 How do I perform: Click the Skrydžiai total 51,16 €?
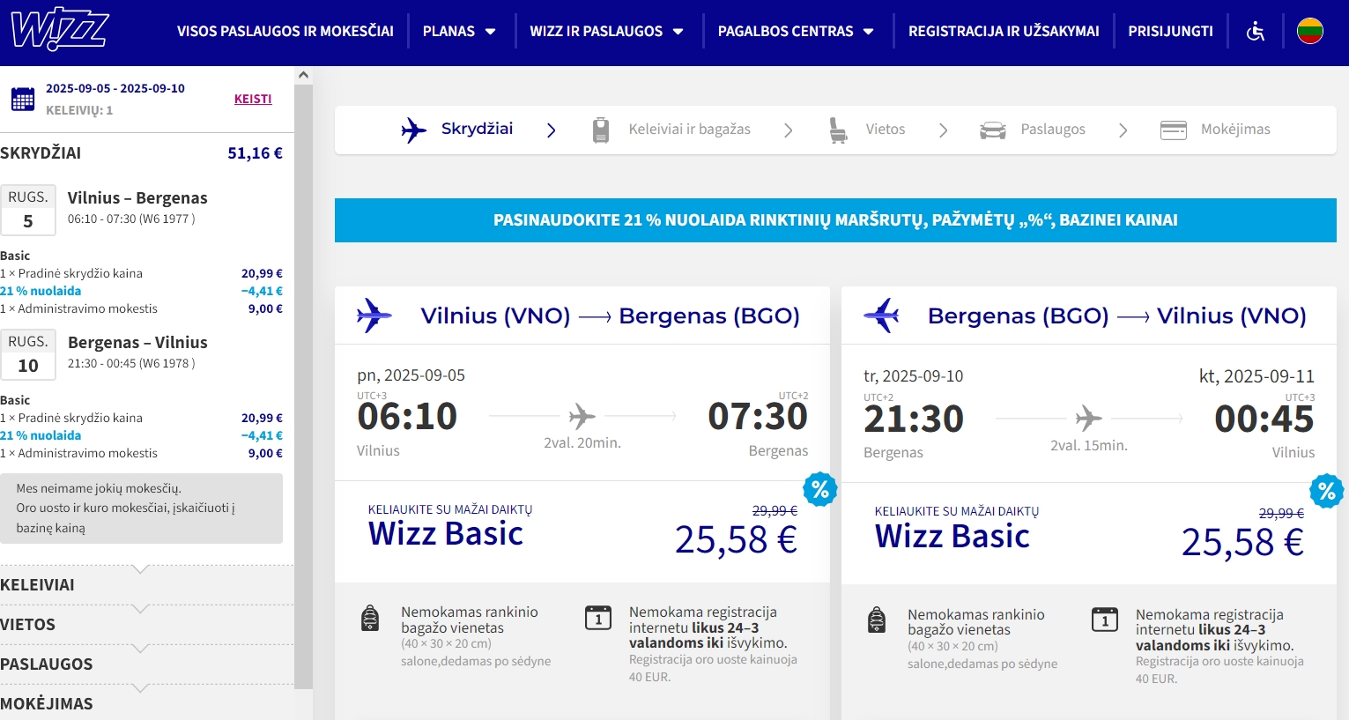tap(255, 153)
